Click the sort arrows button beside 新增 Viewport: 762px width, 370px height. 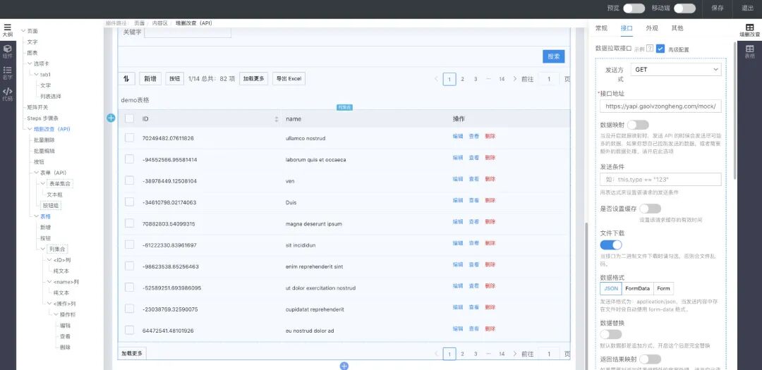[x=128, y=79]
